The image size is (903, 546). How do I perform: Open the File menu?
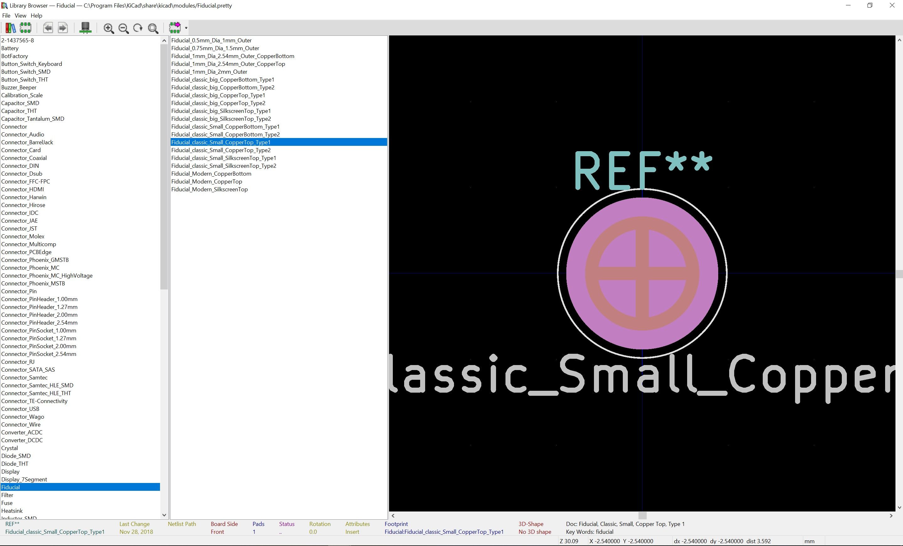(x=6, y=15)
